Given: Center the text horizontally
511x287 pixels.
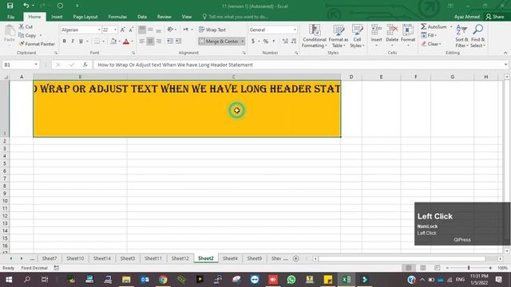Looking at the screenshot, I should tap(150, 41).
